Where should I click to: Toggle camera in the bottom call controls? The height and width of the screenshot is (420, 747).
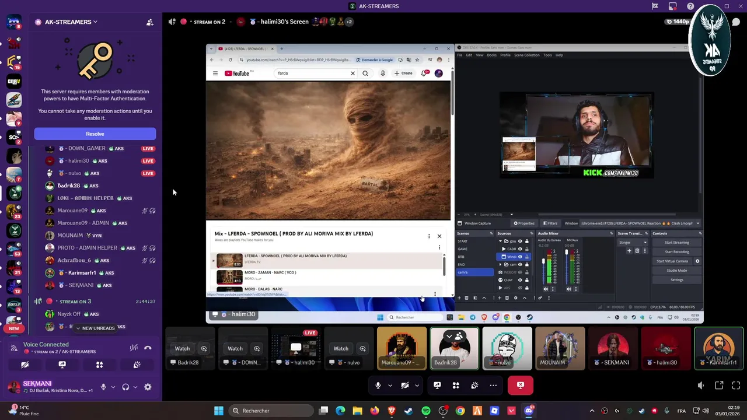(405, 385)
